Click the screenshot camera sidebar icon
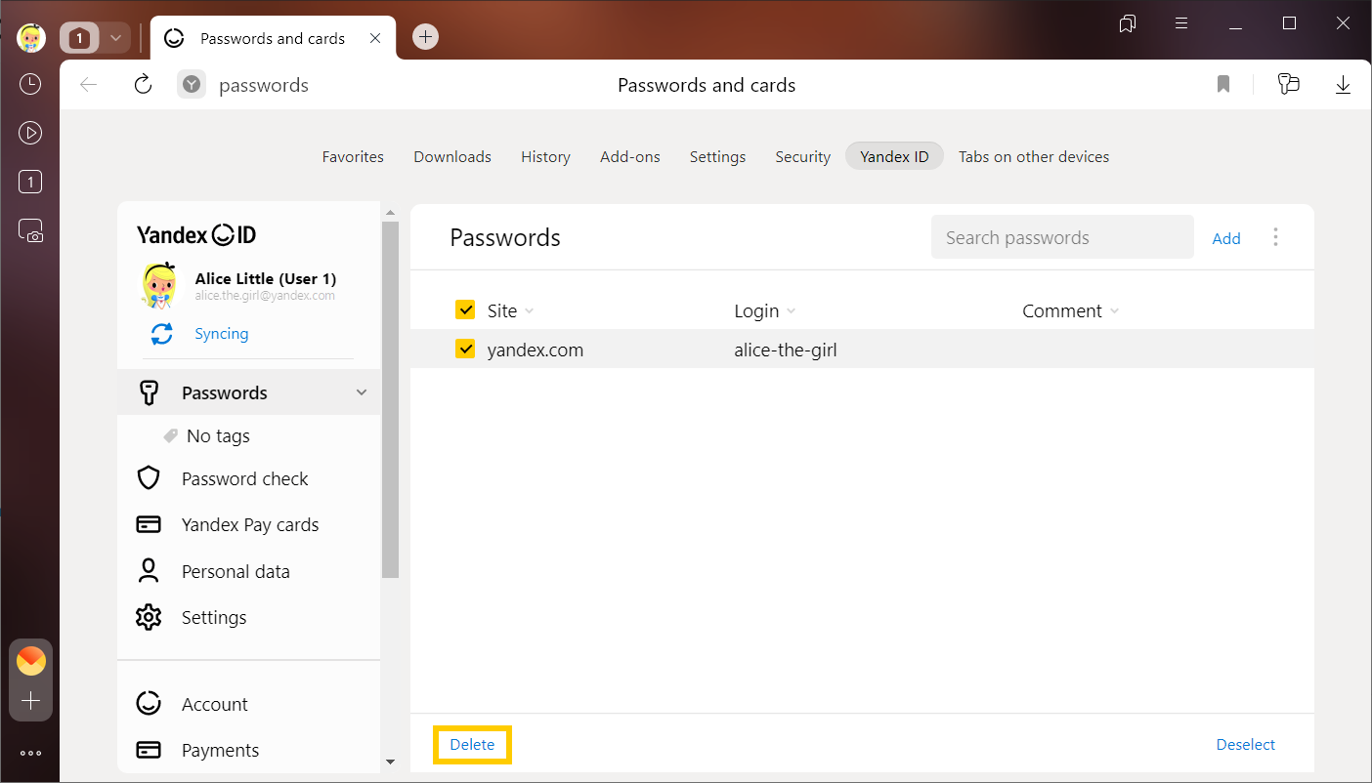Screen dimensions: 1372x783 30,230
